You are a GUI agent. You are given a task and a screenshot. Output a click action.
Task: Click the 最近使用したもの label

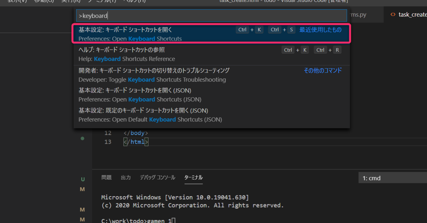click(x=320, y=30)
